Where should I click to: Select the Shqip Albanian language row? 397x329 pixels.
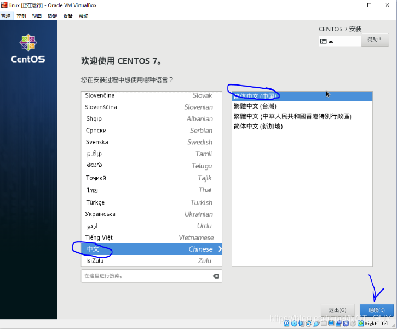[151, 118]
